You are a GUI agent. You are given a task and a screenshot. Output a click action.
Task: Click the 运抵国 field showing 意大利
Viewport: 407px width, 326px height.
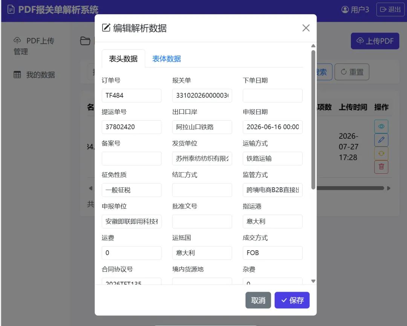pyautogui.click(x=202, y=253)
